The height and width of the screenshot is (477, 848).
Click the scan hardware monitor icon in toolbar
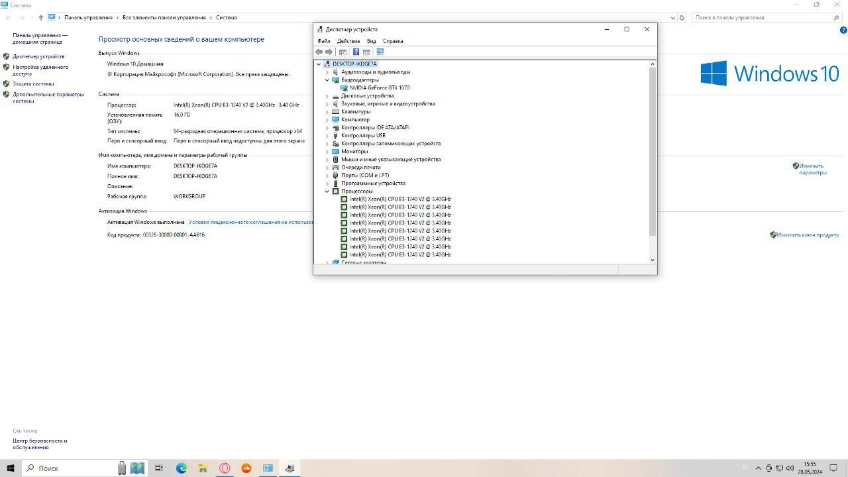[x=380, y=52]
